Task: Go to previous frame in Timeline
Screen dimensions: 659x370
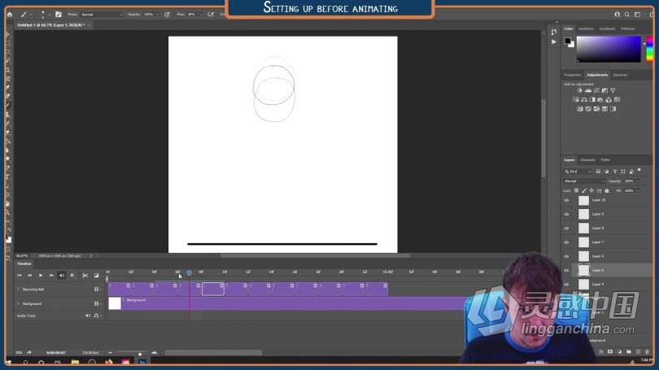Action: (x=29, y=276)
